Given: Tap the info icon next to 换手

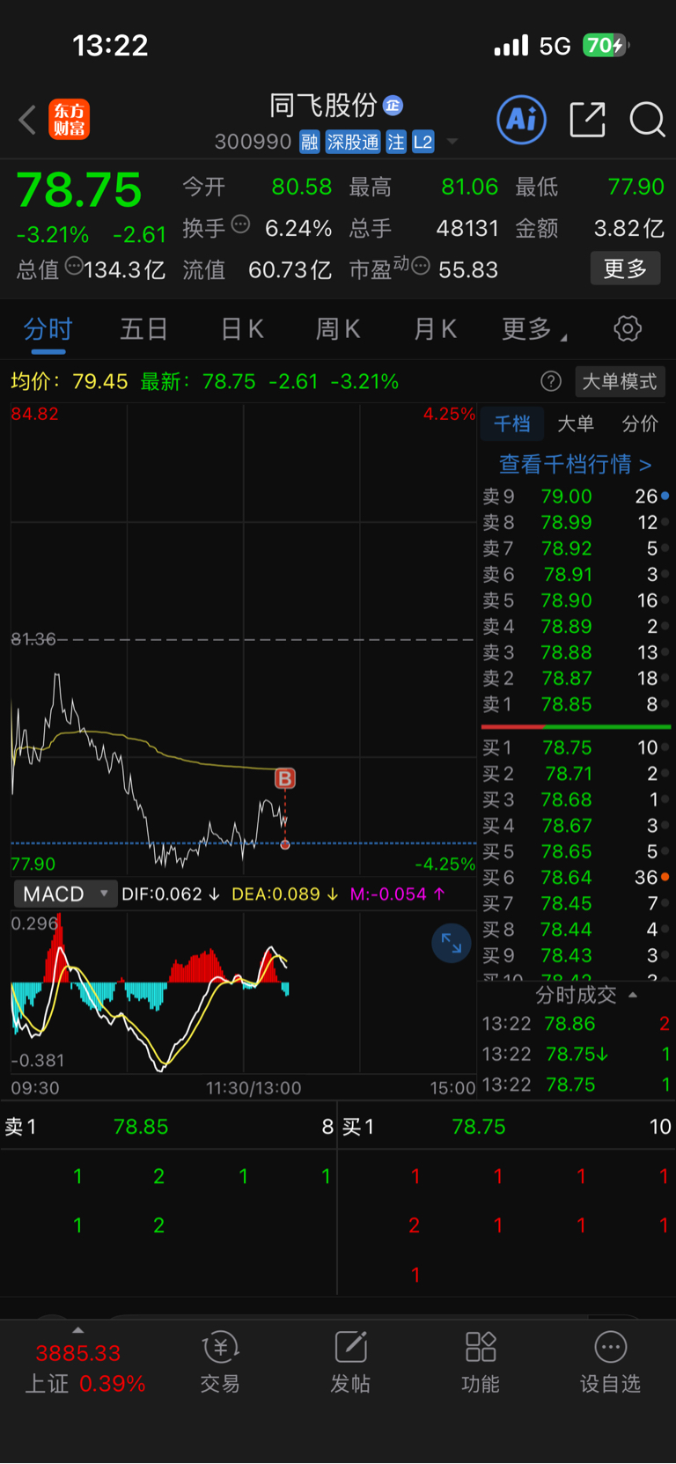Looking at the screenshot, I should [x=240, y=224].
